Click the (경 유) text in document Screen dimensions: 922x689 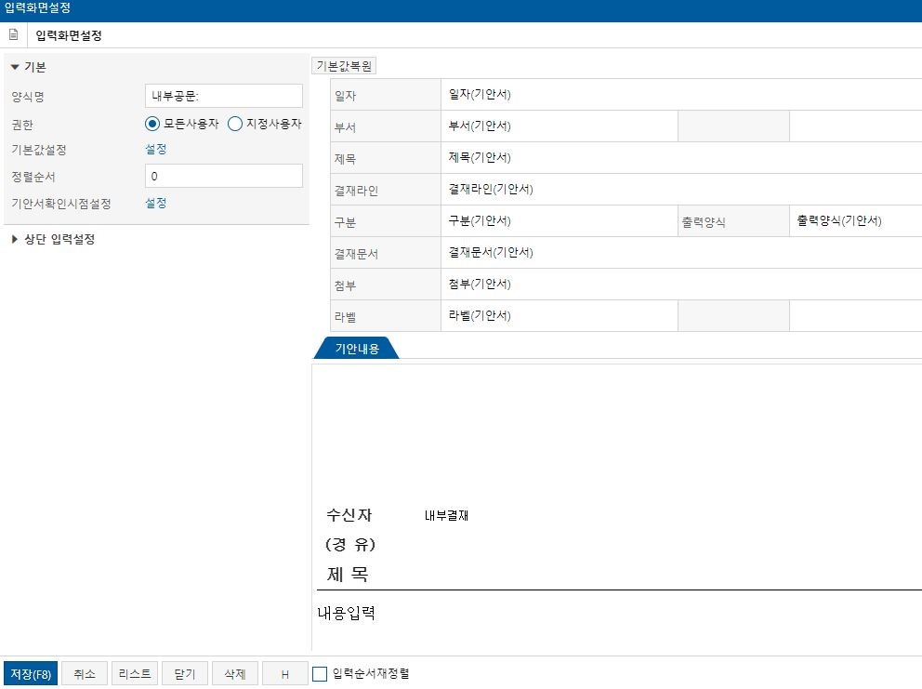click(349, 544)
